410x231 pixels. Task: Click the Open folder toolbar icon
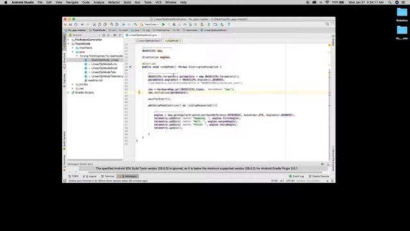point(65,24)
